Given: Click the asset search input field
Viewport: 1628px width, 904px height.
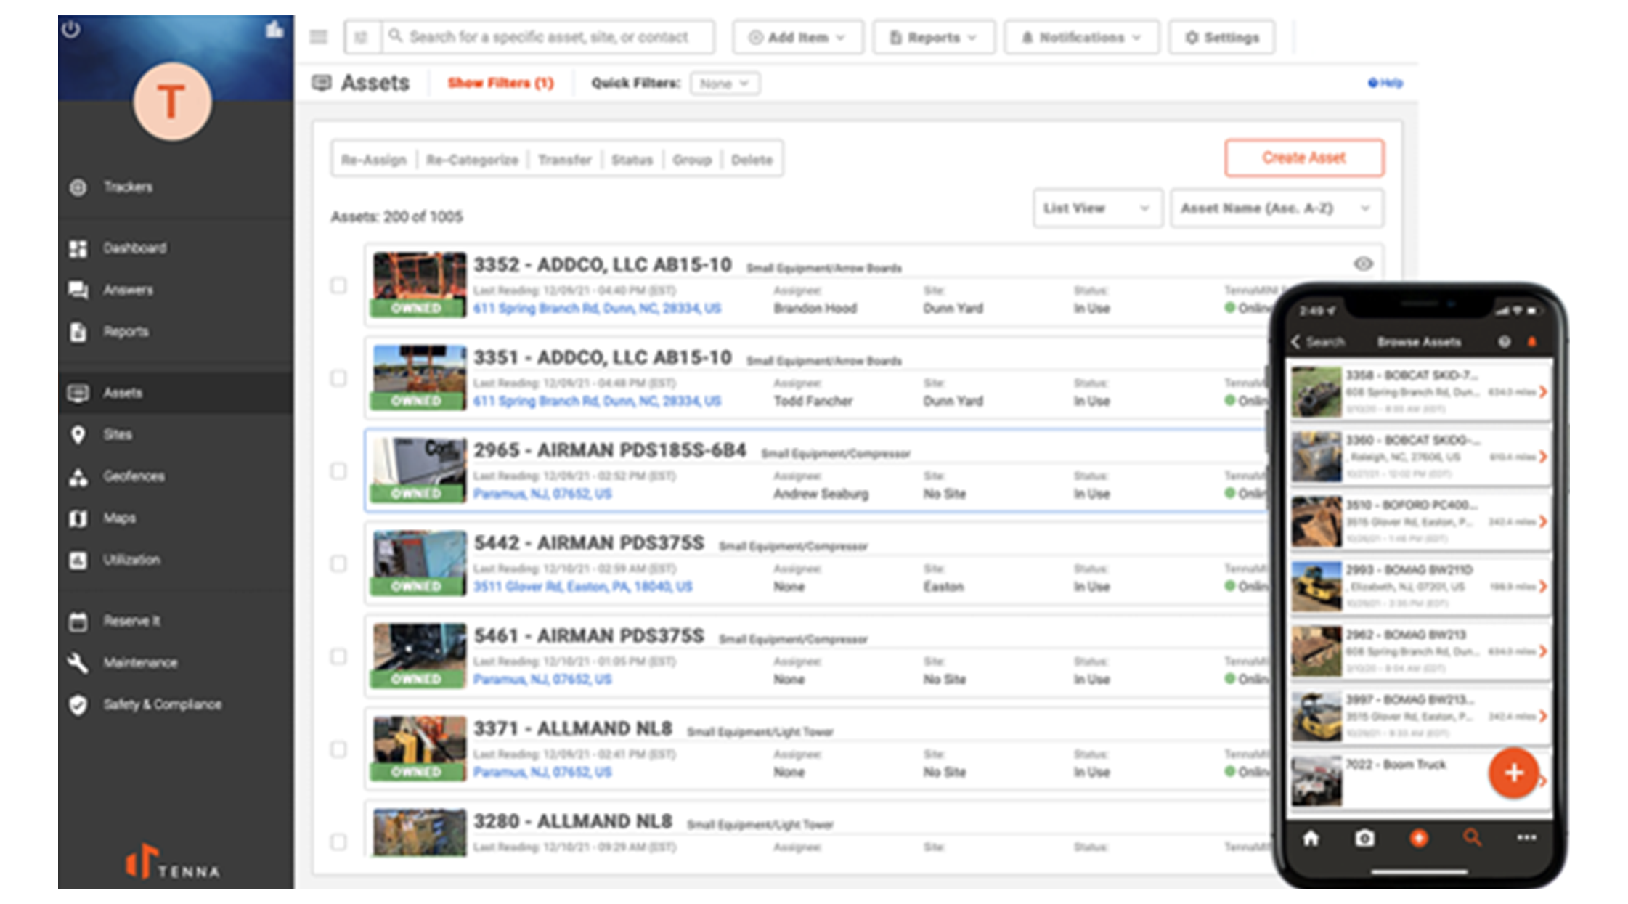Looking at the screenshot, I should coord(548,37).
